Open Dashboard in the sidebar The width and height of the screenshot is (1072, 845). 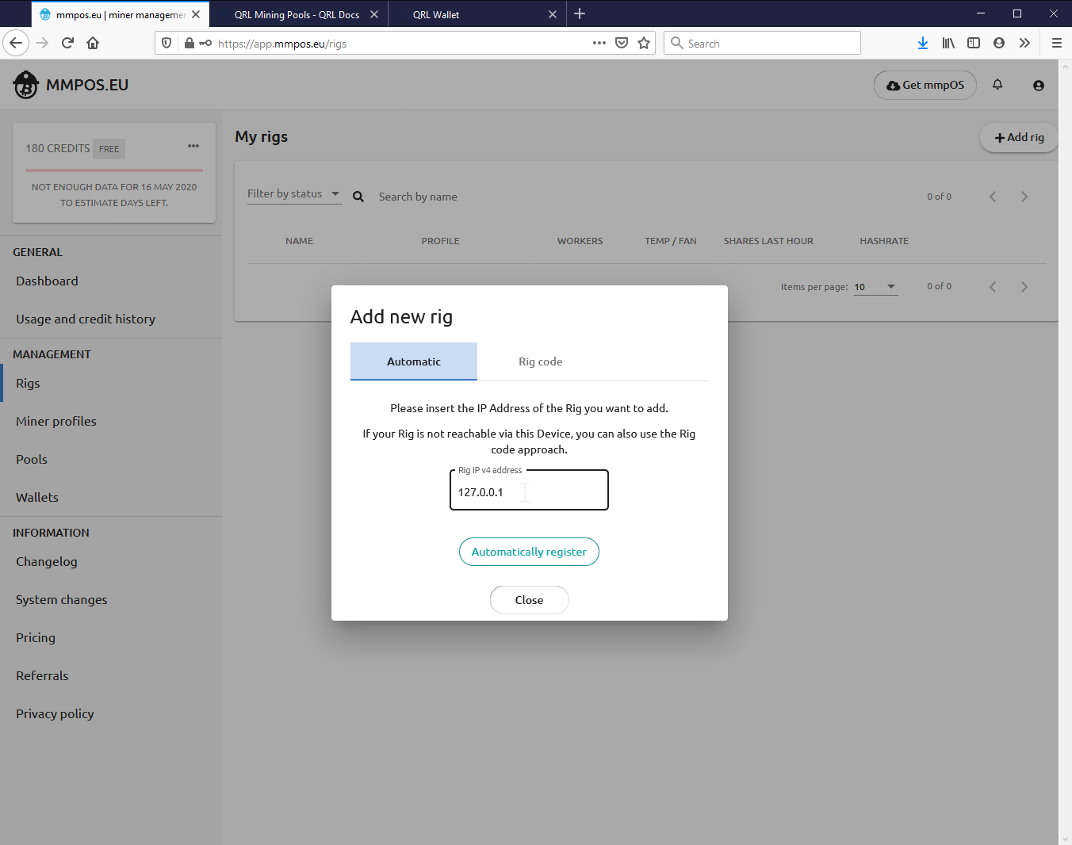point(47,281)
